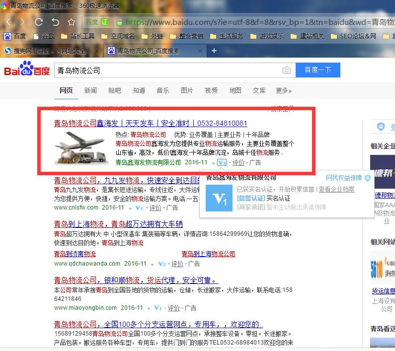This screenshot has width=395, height=351.
Task: Open the 生活服务 bookmark folder
Action: click(227, 36)
